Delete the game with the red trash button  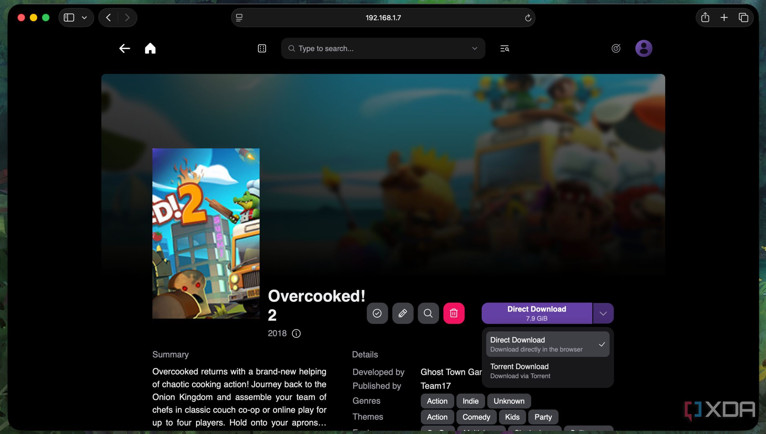[454, 313]
